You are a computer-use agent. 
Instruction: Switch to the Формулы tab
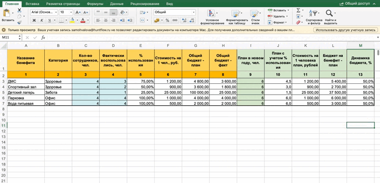[x=95, y=4]
